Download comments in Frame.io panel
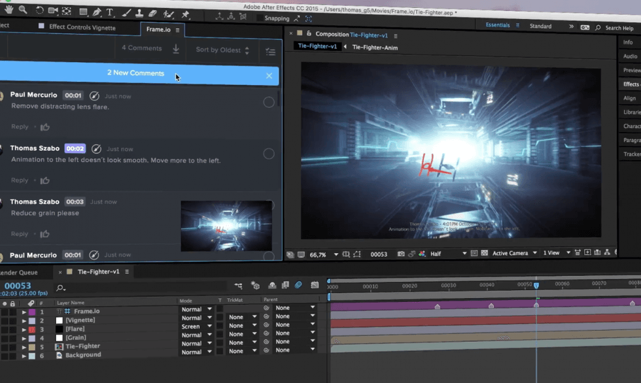The image size is (641, 383). point(176,48)
